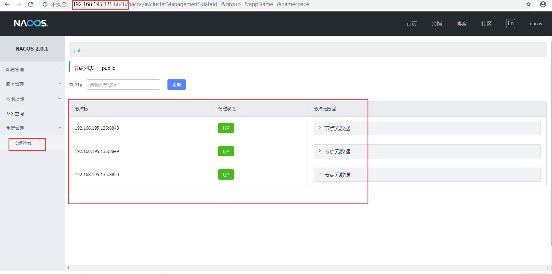Click the not-secure site info icon

(45, 4)
